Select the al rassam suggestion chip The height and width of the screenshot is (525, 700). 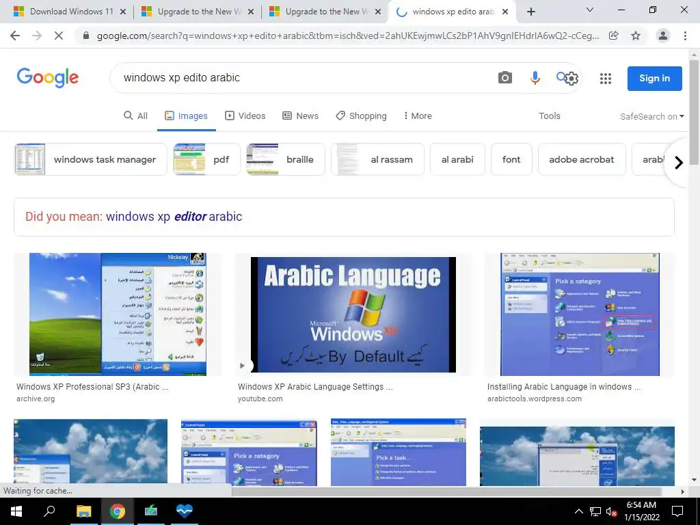(377, 159)
